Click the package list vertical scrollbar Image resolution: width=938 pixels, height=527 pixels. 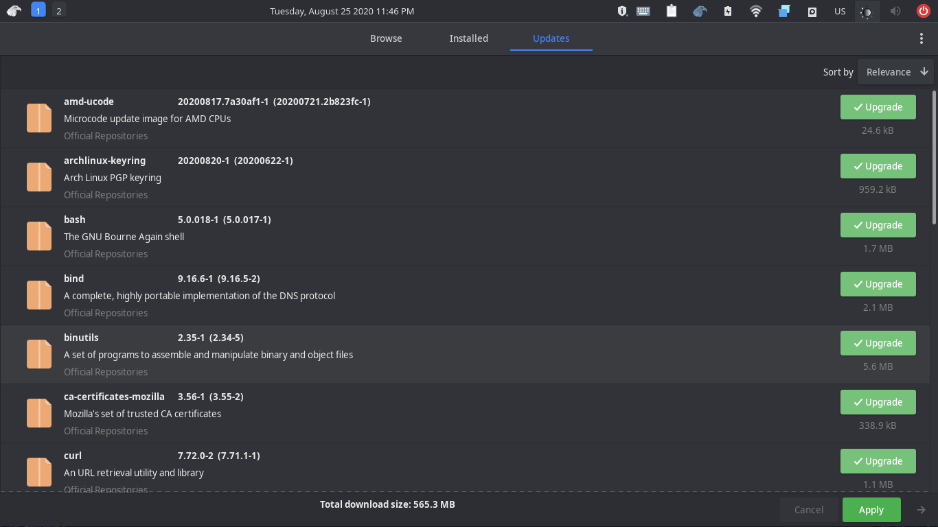(x=934, y=158)
